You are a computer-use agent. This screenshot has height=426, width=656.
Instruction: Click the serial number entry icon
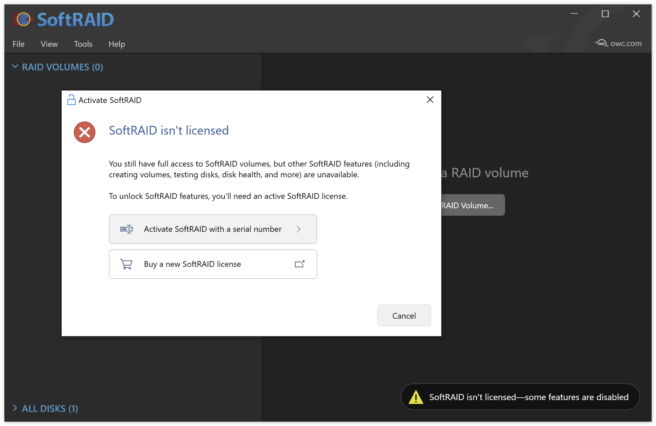click(x=126, y=229)
